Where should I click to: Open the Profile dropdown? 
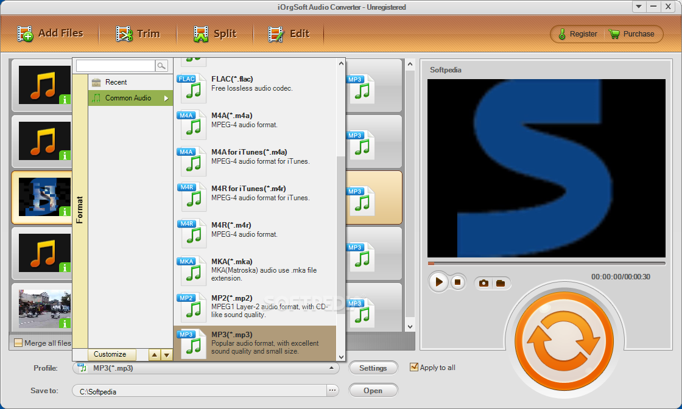206,368
